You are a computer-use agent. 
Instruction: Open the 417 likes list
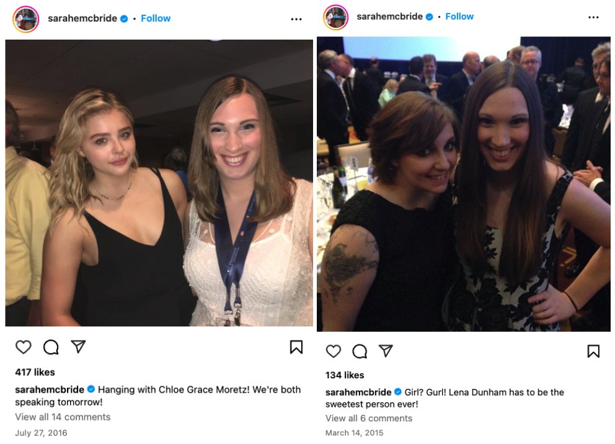(35, 372)
